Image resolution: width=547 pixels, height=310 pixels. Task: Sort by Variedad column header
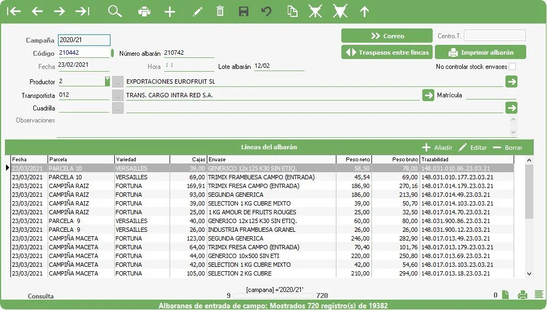(142, 159)
